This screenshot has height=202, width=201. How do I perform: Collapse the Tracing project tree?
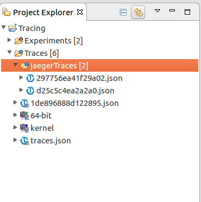(3, 27)
